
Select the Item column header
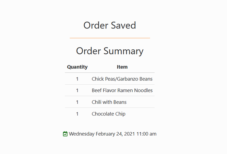click(122, 67)
